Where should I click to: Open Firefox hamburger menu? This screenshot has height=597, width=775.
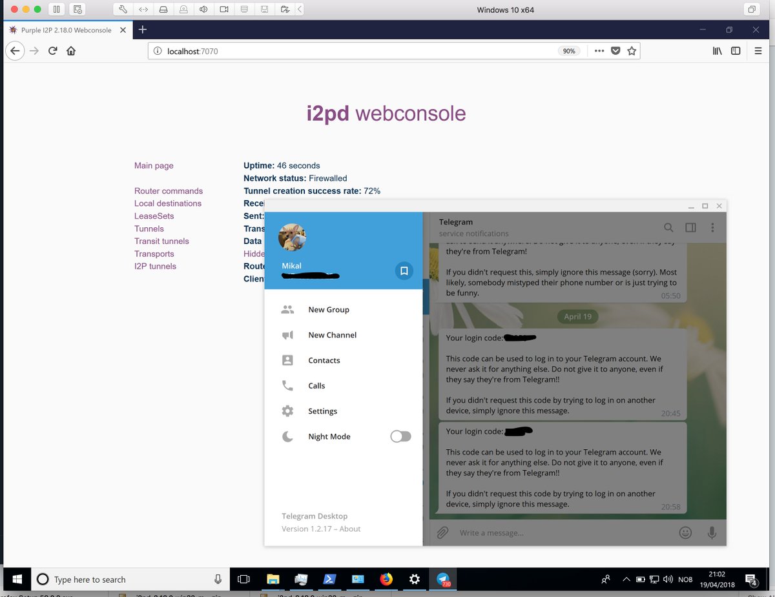pos(758,51)
